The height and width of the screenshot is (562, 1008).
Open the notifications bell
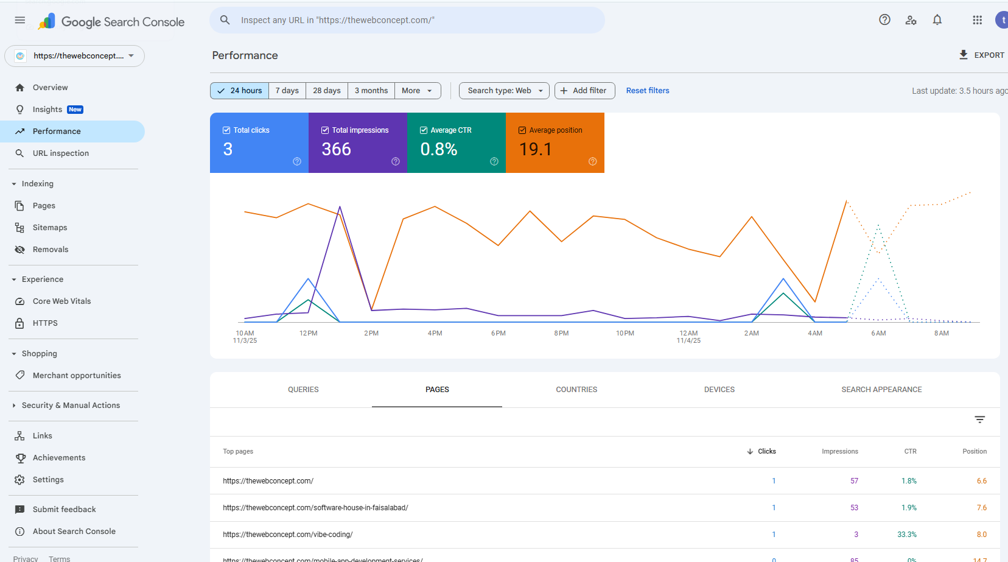[x=937, y=19]
